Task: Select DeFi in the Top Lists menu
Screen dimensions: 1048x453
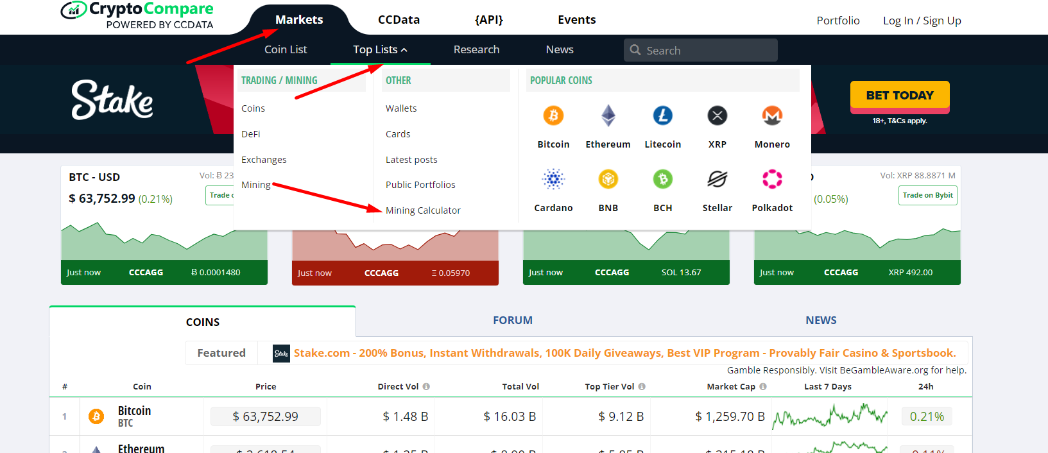Action: [250, 134]
